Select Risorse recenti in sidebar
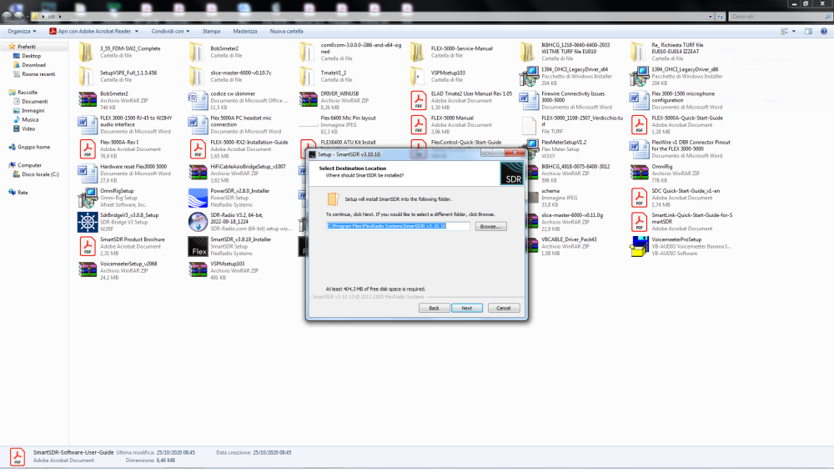834x473 pixels. click(x=38, y=74)
